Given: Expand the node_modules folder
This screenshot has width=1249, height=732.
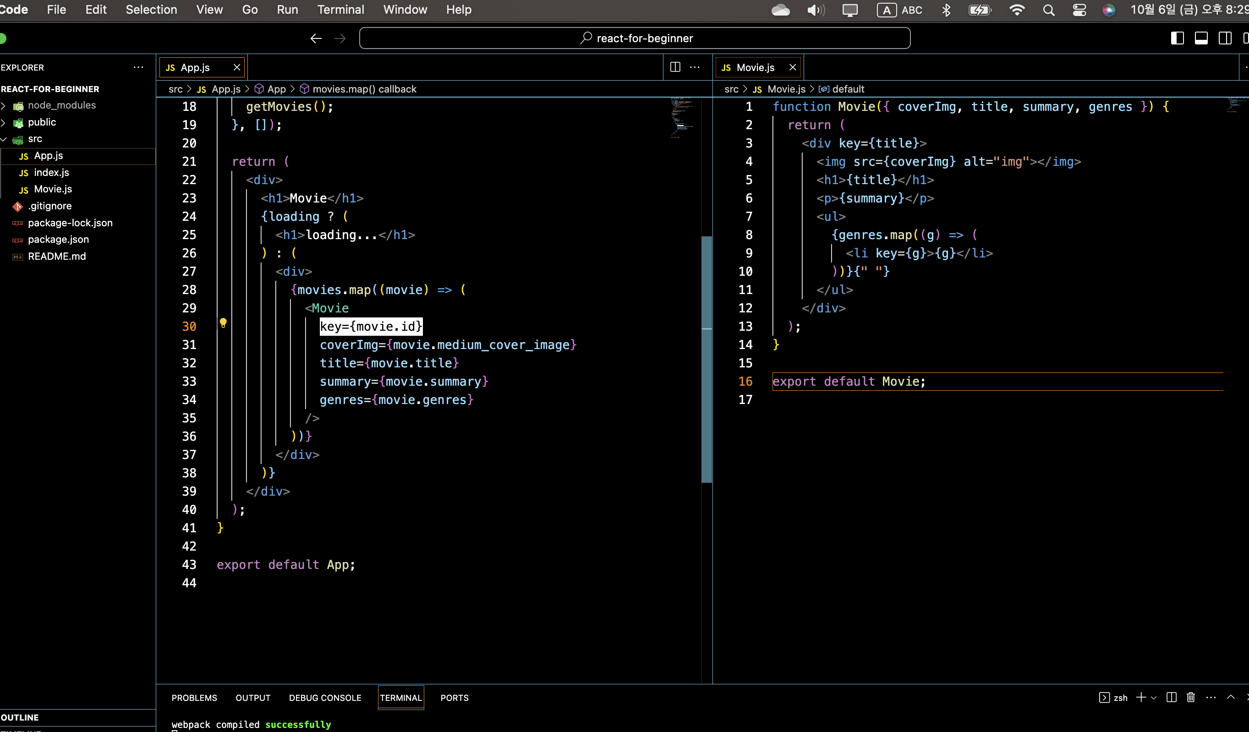Looking at the screenshot, I should [x=61, y=105].
